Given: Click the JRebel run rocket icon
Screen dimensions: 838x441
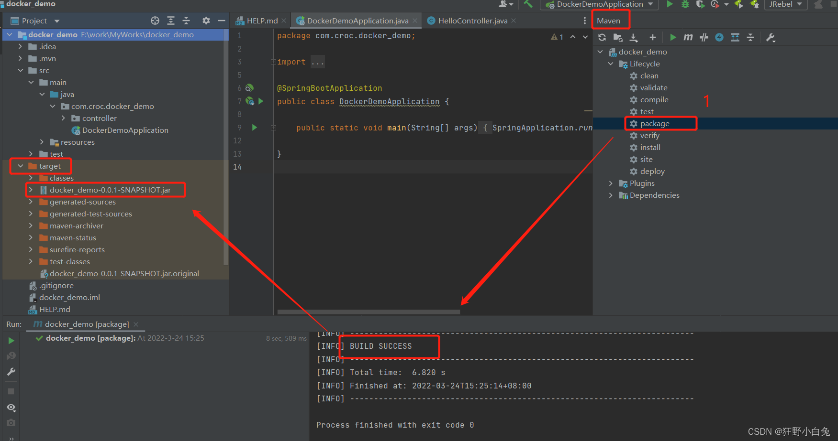Looking at the screenshot, I should tap(739, 4).
